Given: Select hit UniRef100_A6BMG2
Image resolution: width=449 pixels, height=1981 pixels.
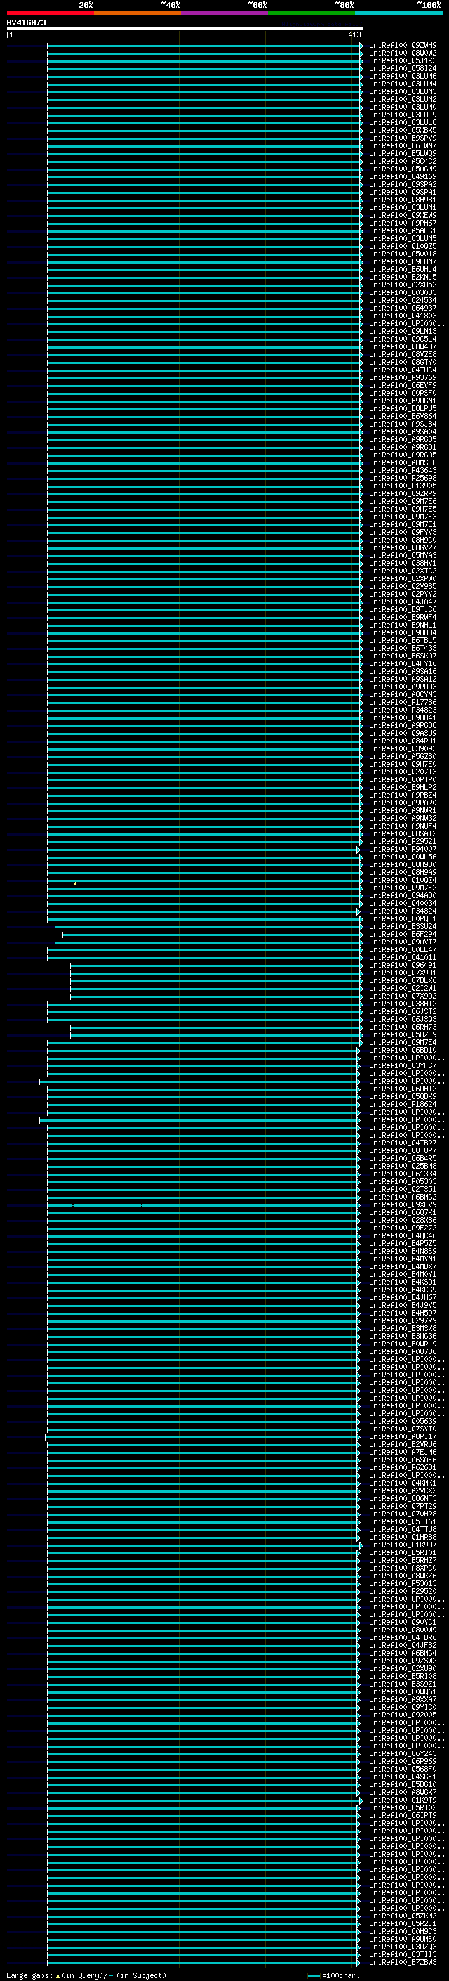Looking at the screenshot, I should click(403, 1197).
